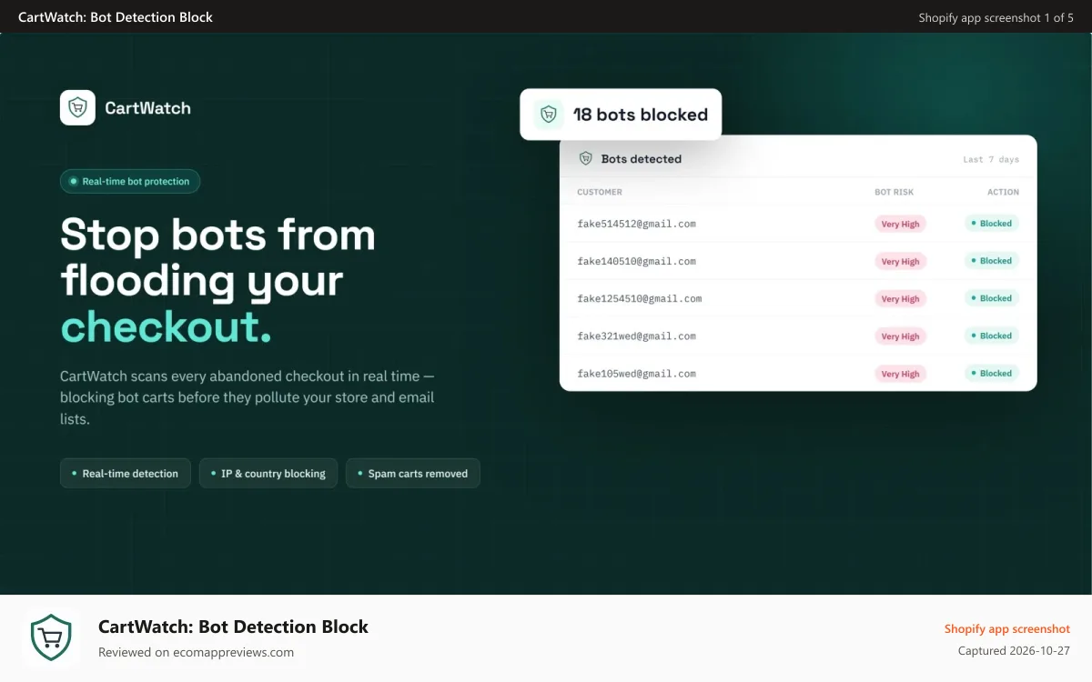The height and width of the screenshot is (682, 1092).
Task: Click the CartWatch description paragraph
Action: (248, 397)
